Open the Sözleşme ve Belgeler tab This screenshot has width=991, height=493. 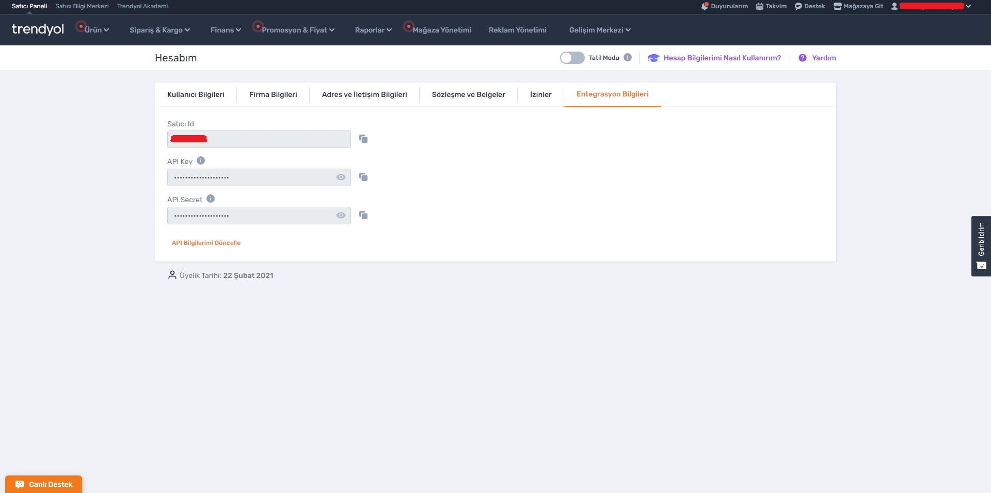click(x=468, y=94)
